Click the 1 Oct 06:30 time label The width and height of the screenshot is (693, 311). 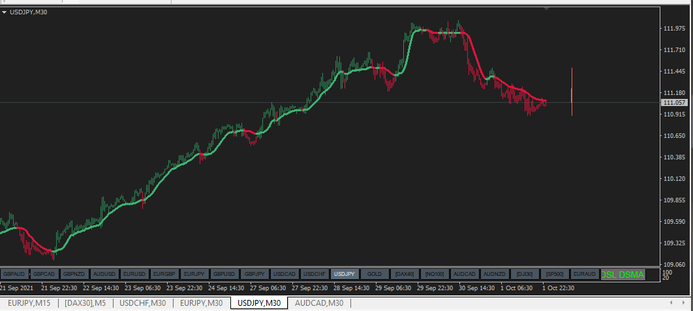point(517,288)
